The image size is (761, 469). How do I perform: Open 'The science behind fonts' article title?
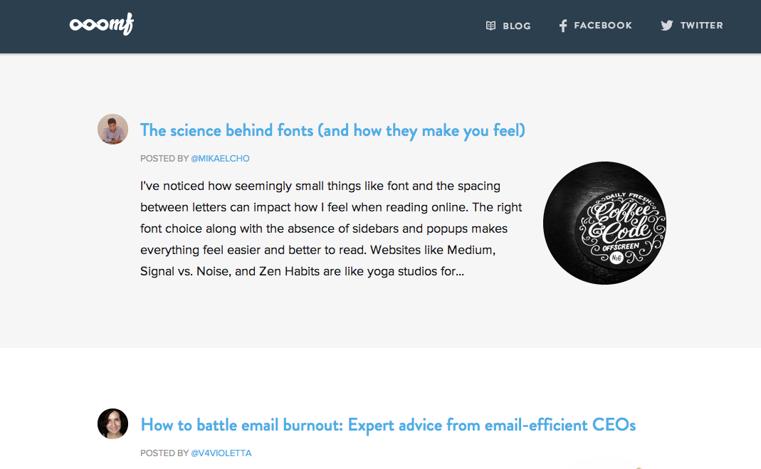click(332, 130)
